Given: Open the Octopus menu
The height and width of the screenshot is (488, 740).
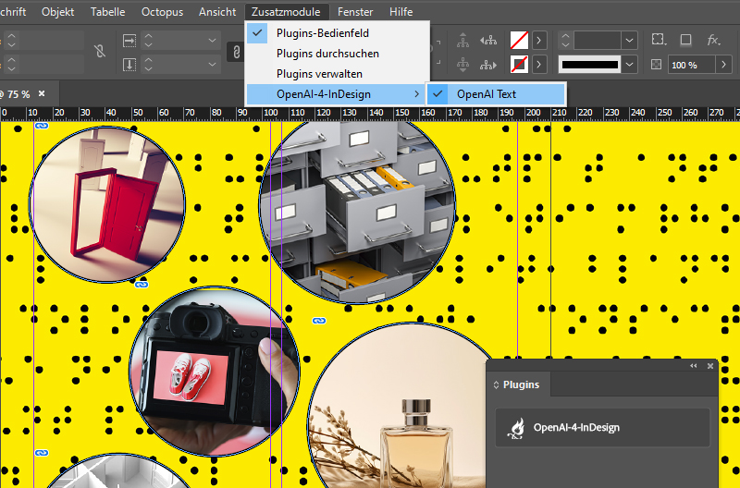Looking at the screenshot, I should [162, 11].
